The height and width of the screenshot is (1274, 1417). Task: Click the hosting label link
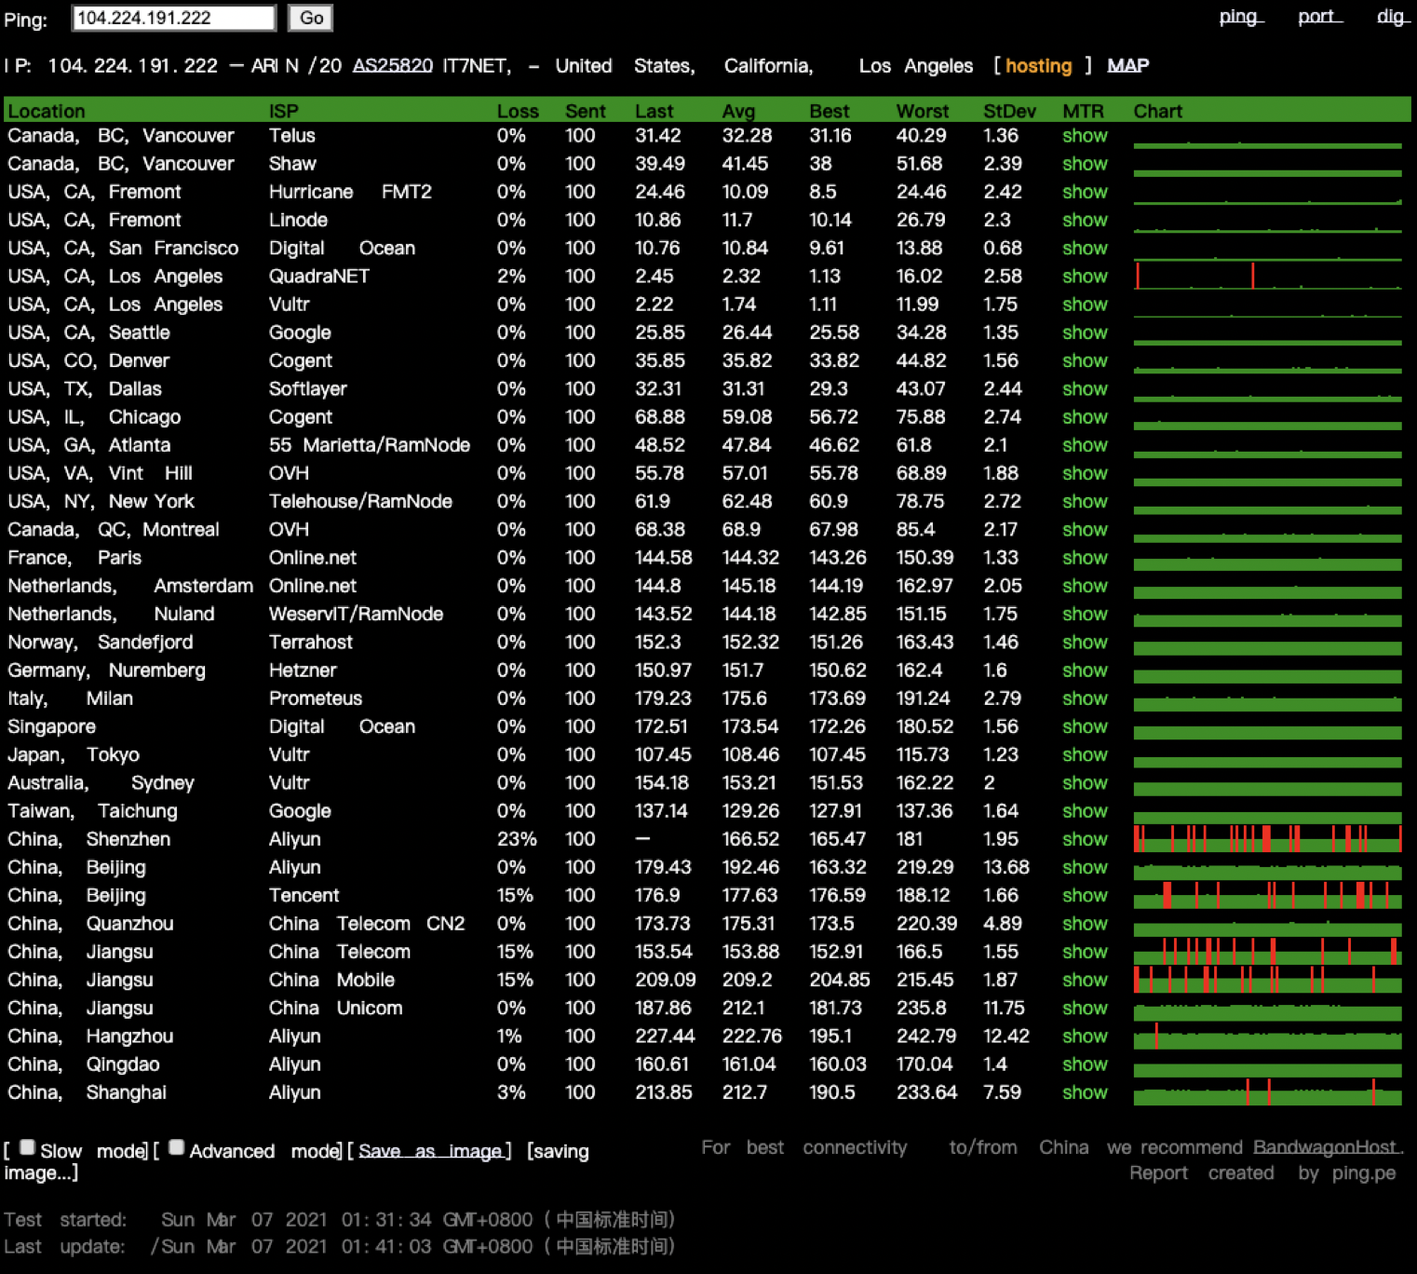click(x=1038, y=66)
